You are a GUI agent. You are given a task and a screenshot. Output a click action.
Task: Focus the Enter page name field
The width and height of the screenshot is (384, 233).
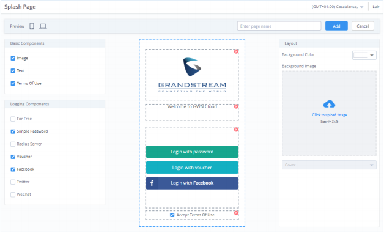tap(279, 26)
